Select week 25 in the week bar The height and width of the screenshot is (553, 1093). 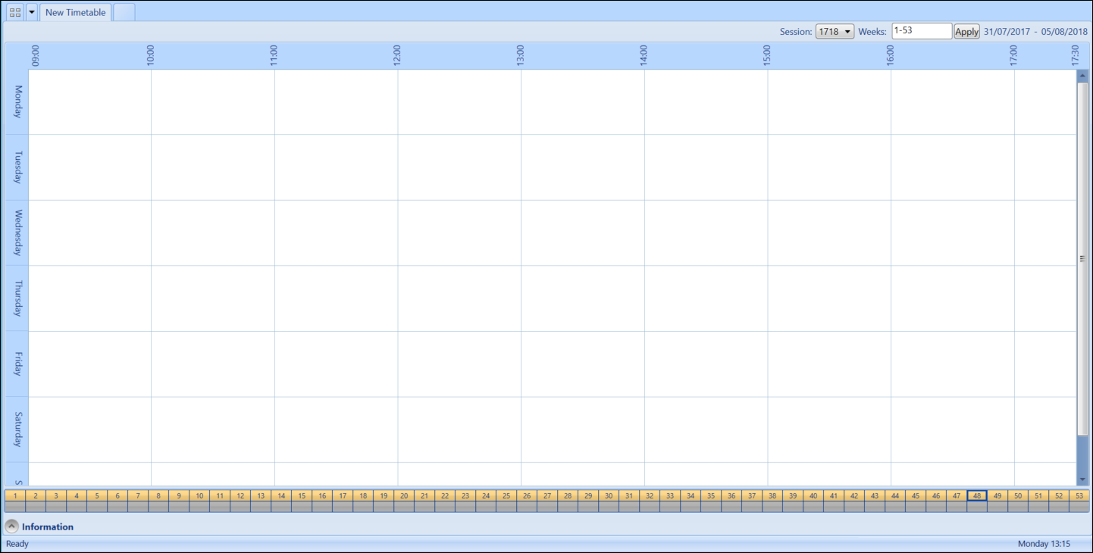(x=506, y=496)
